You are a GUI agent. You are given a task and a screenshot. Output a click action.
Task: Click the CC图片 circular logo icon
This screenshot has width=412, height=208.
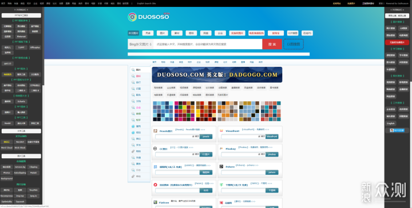click(x=155, y=149)
